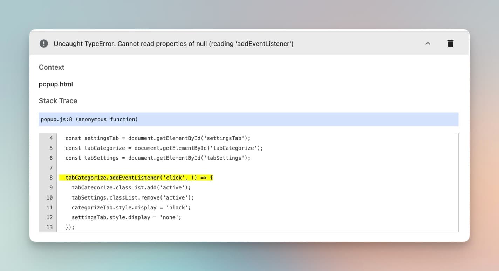The width and height of the screenshot is (499, 271).
Task: Click the error alert exclamation icon
Action: (43, 43)
